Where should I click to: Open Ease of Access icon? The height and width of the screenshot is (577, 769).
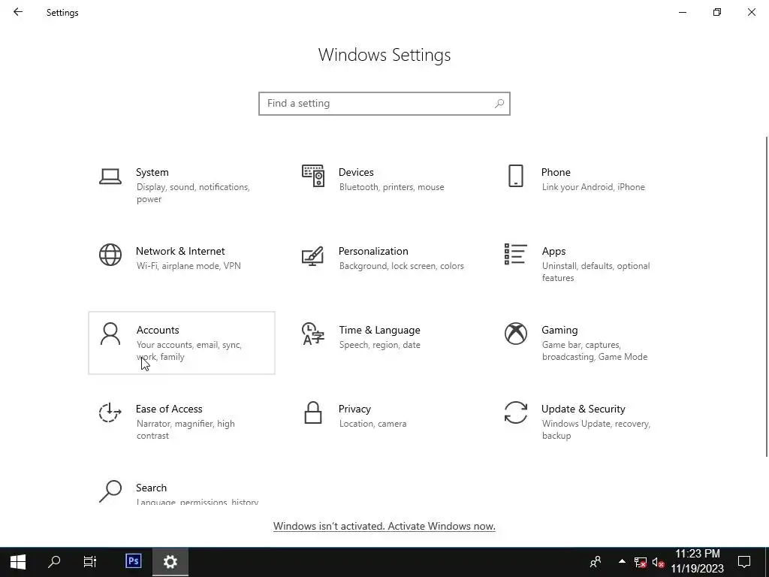(110, 412)
